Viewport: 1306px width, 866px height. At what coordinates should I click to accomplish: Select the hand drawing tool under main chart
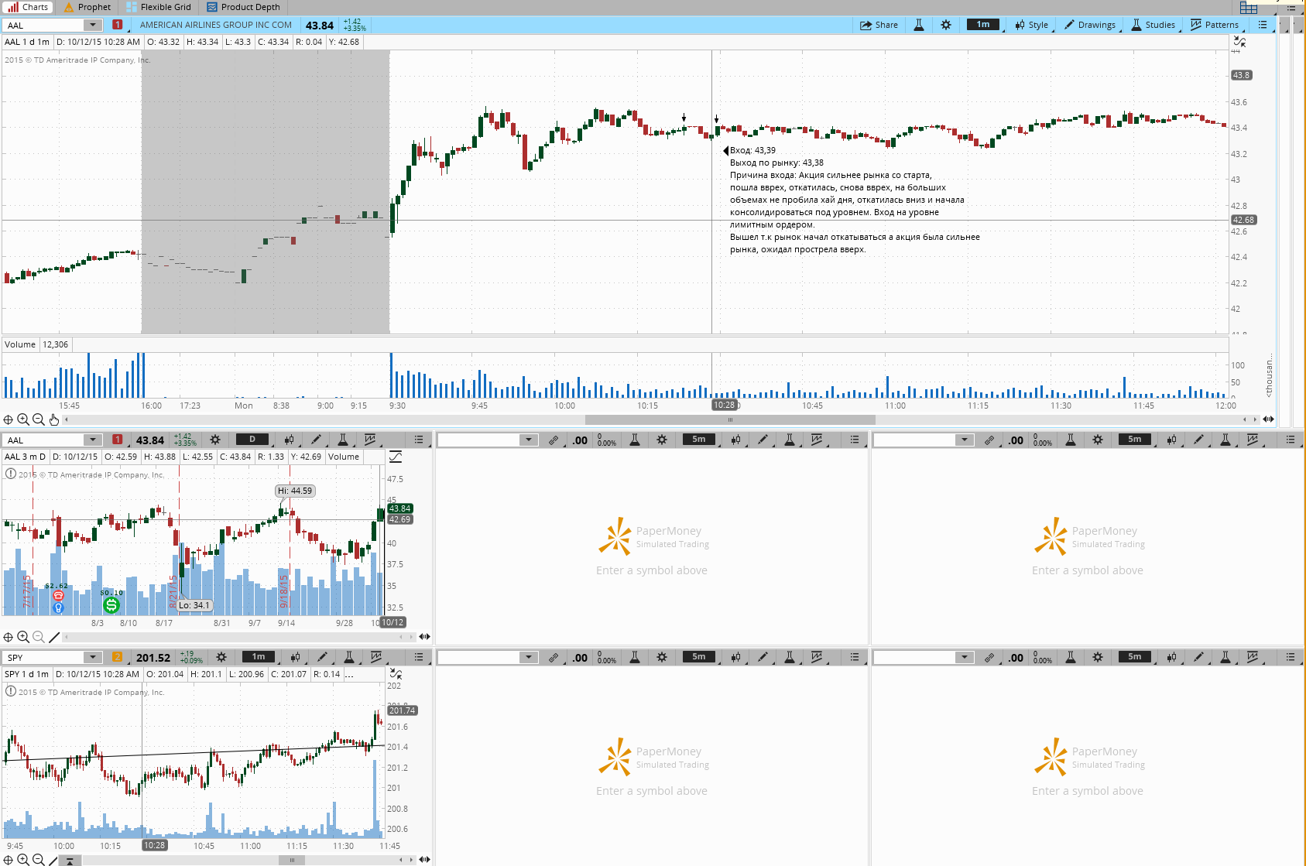tap(54, 419)
